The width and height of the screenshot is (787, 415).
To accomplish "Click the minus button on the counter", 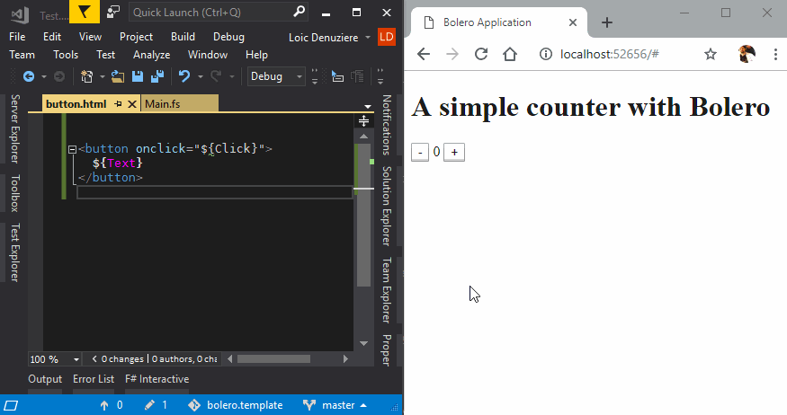I will pyautogui.click(x=420, y=153).
